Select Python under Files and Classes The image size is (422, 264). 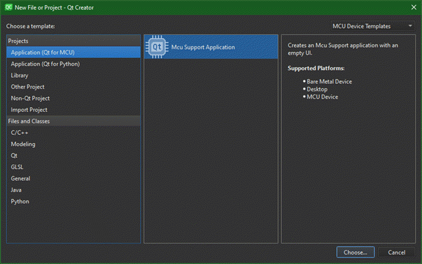[x=20, y=202]
